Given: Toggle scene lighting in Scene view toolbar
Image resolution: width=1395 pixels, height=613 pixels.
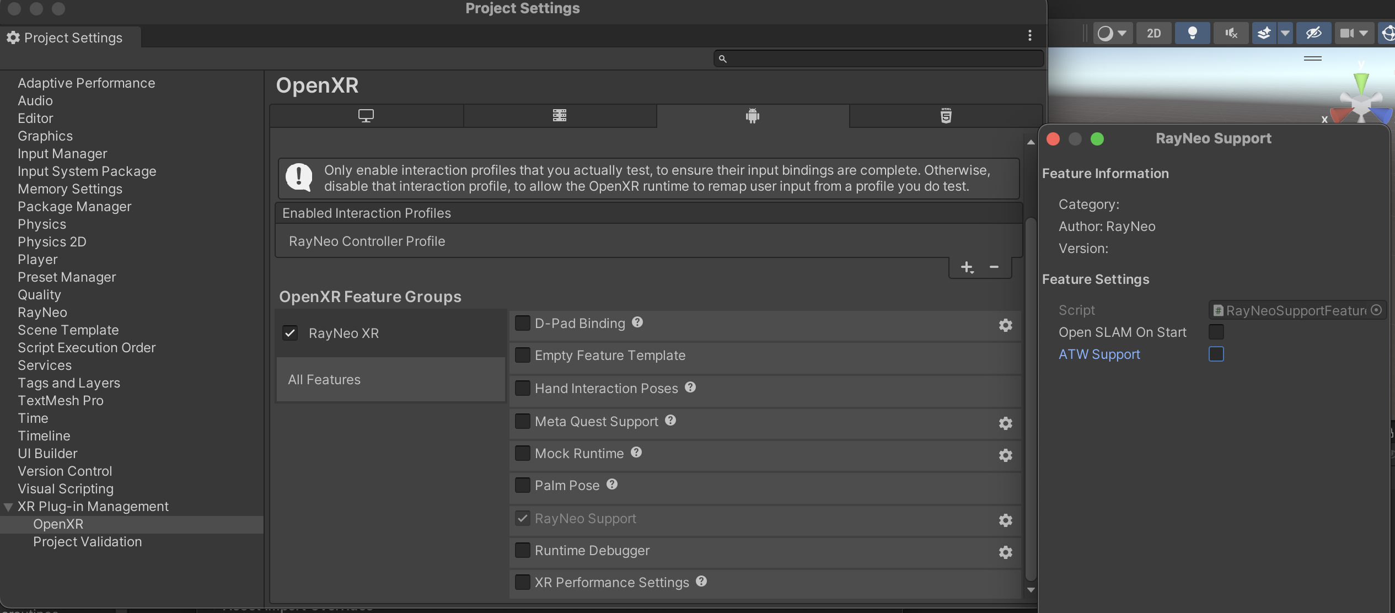Looking at the screenshot, I should (x=1192, y=34).
